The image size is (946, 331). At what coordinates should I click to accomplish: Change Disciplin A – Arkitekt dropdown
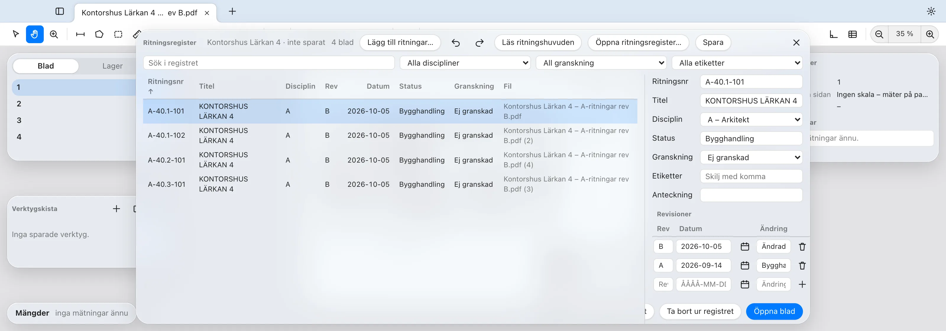click(x=751, y=120)
